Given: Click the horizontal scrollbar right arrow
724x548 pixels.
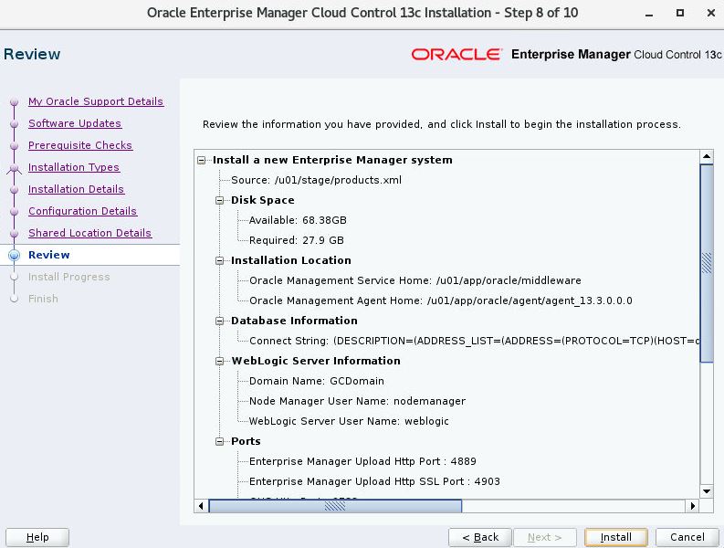Looking at the screenshot, I should [x=693, y=506].
